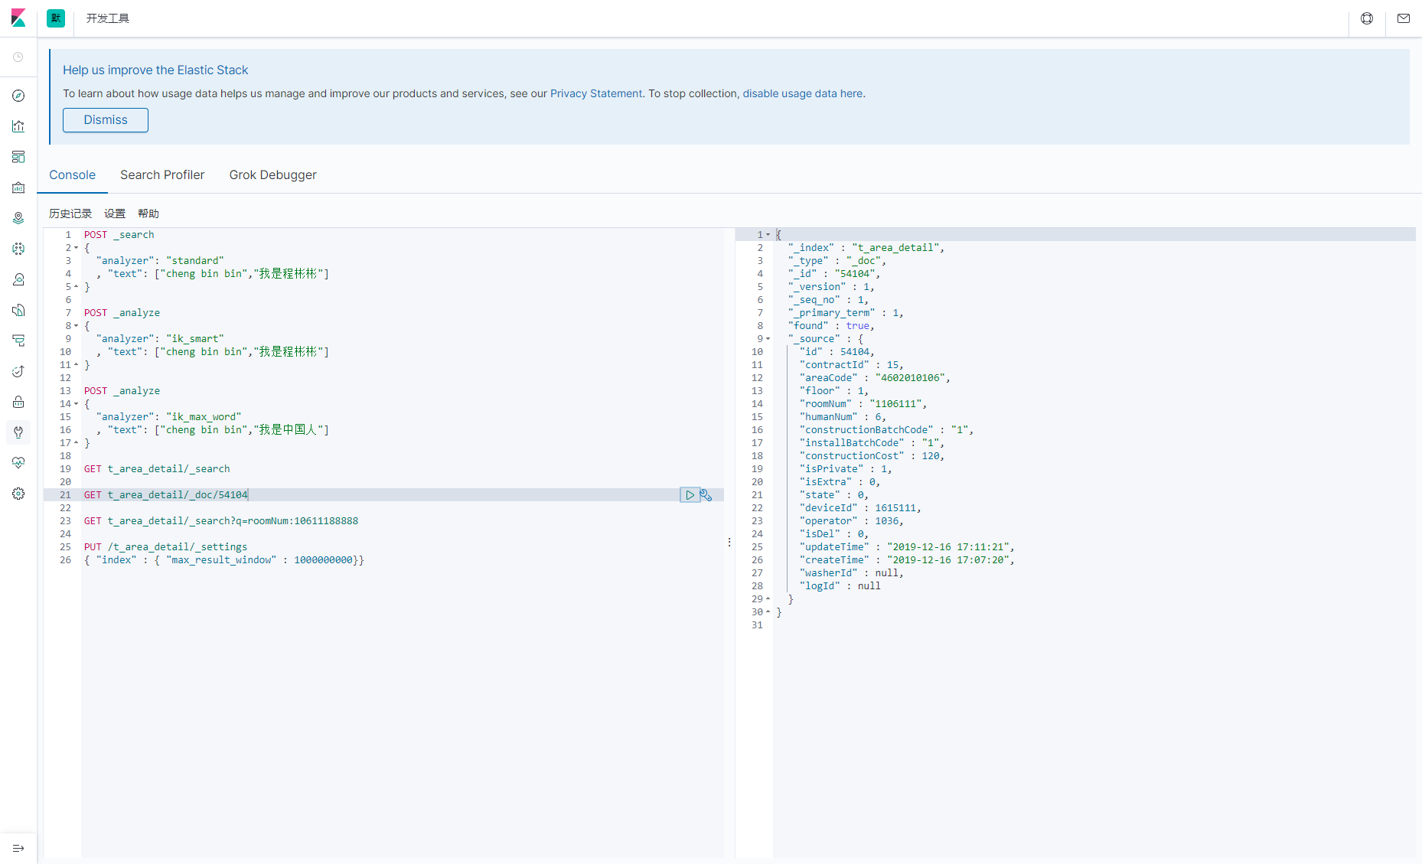Click "analyzer": "ik_max_word" line

pyautogui.click(x=168, y=417)
